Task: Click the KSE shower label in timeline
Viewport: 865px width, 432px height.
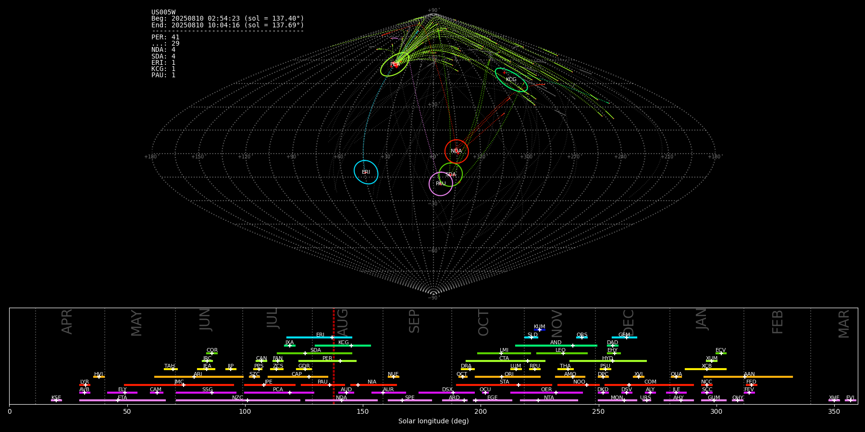Action: pyautogui.click(x=56, y=398)
